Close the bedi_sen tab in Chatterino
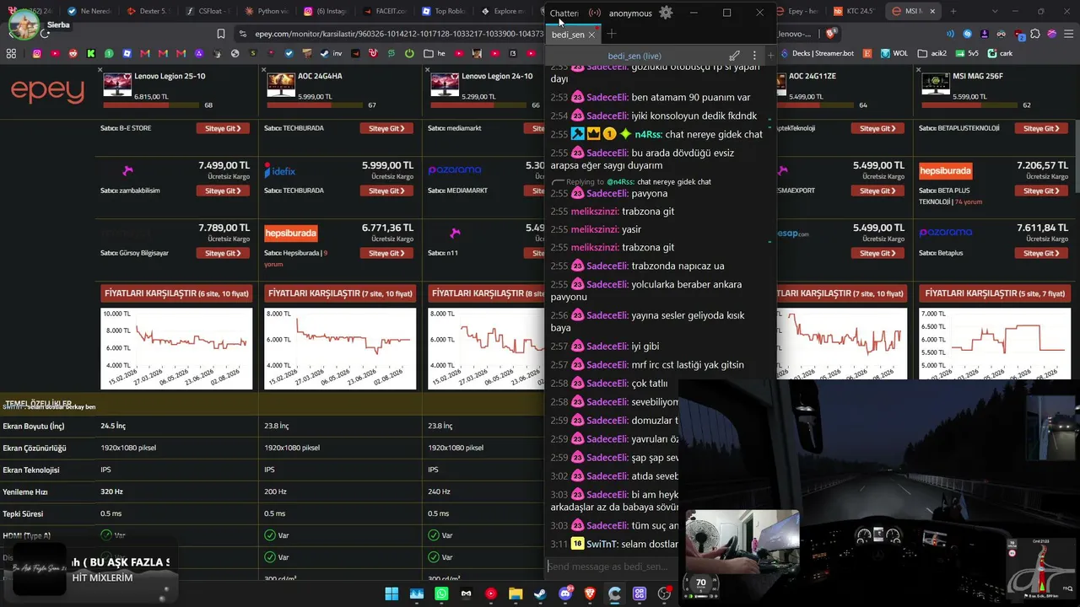 591,35
